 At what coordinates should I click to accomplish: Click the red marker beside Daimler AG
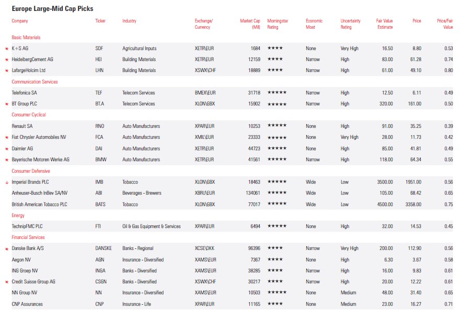coord(6,149)
